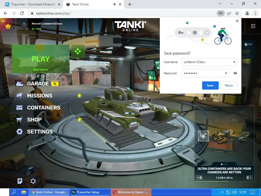This screenshot has width=261, height=196.
Task: Click the Username field collabvm123acc
Action: tap(210, 62)
